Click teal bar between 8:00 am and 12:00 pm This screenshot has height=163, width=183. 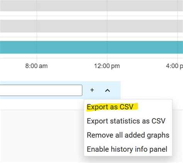pos(72,47)
